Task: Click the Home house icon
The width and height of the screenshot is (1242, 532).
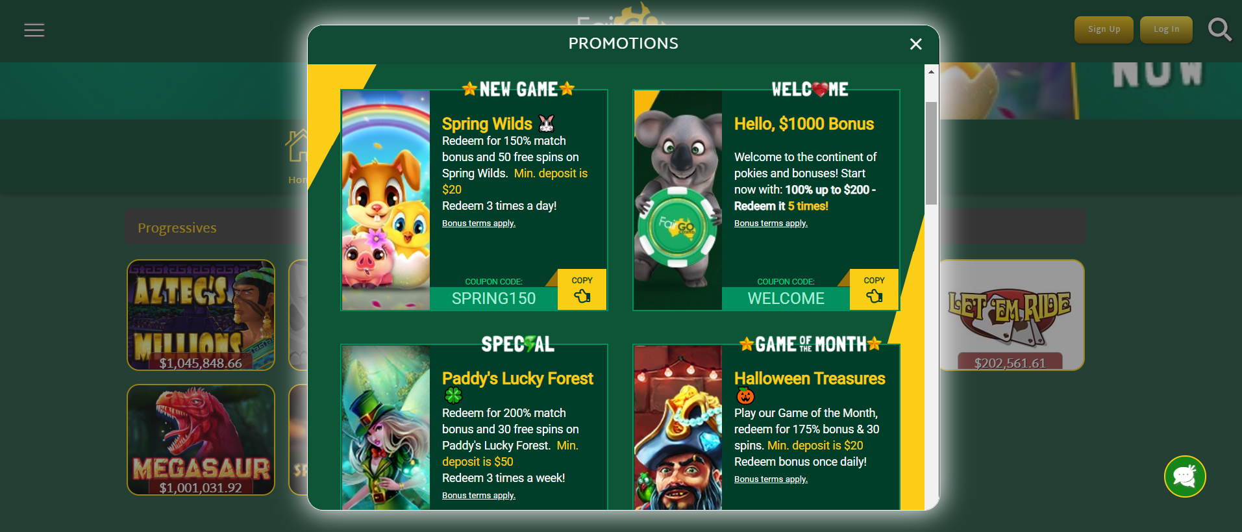Action: [298, 146]
